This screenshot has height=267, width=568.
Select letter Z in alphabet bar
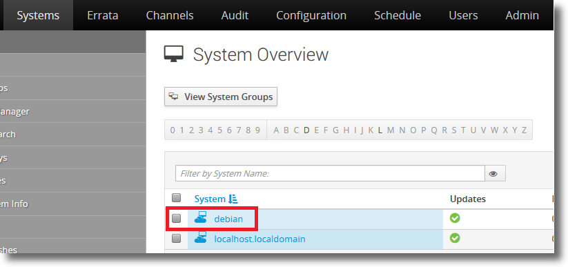524,130
